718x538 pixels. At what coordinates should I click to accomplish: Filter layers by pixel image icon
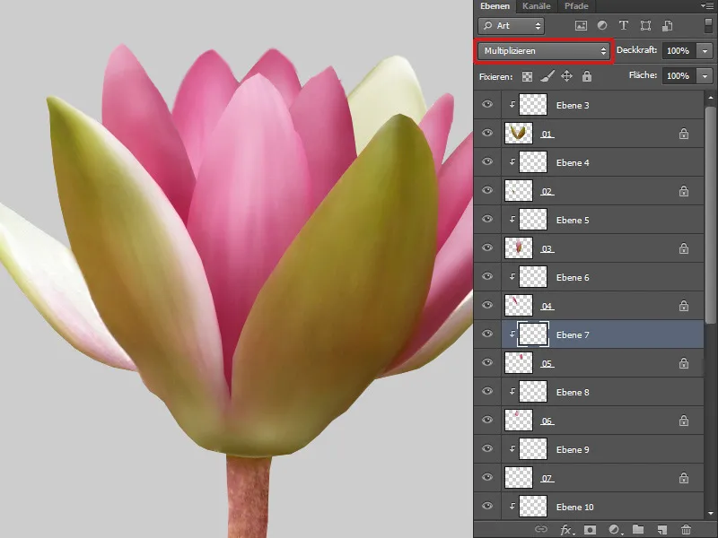581,26
